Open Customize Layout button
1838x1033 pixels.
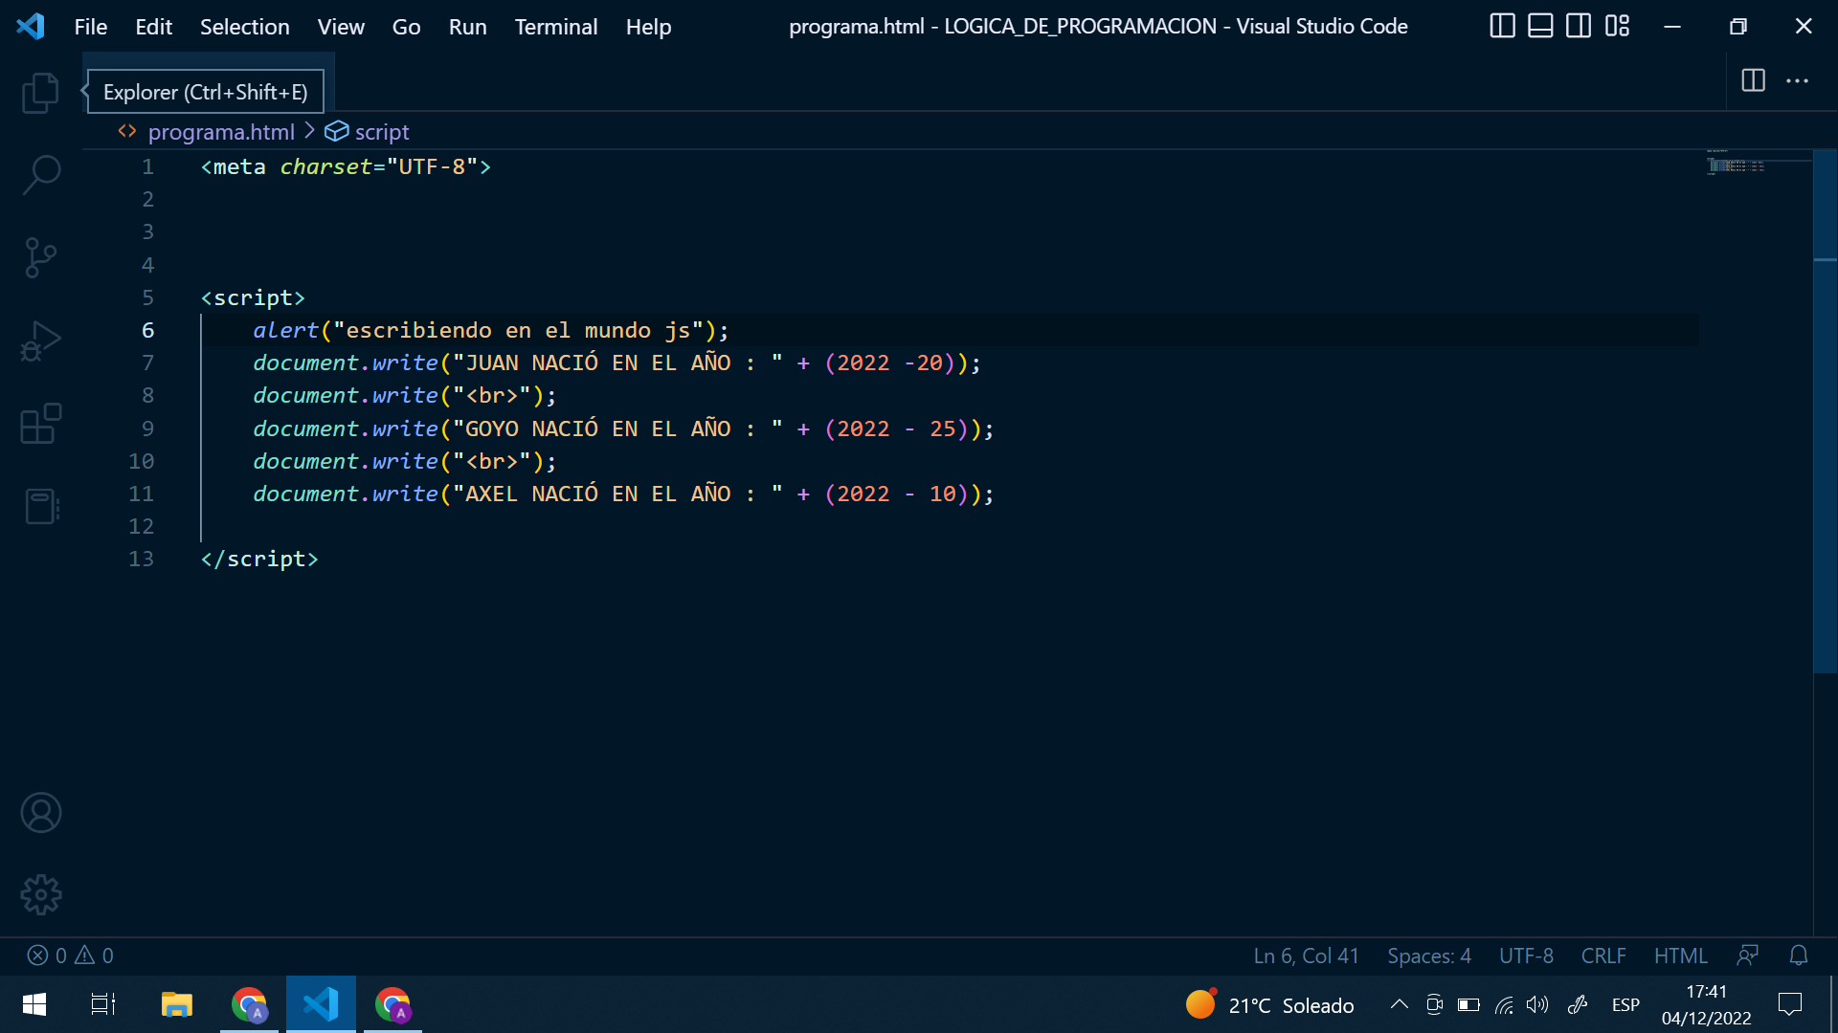coord(1617,26)
